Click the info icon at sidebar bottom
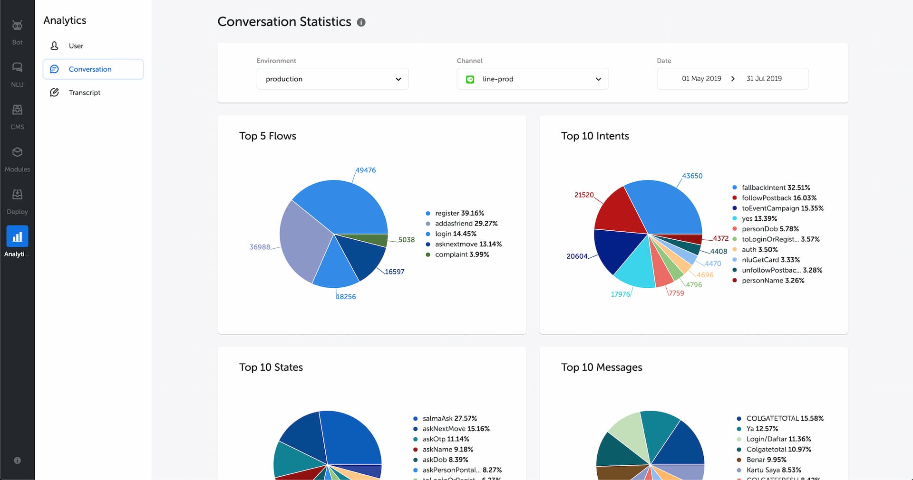 tap(17, 460)
